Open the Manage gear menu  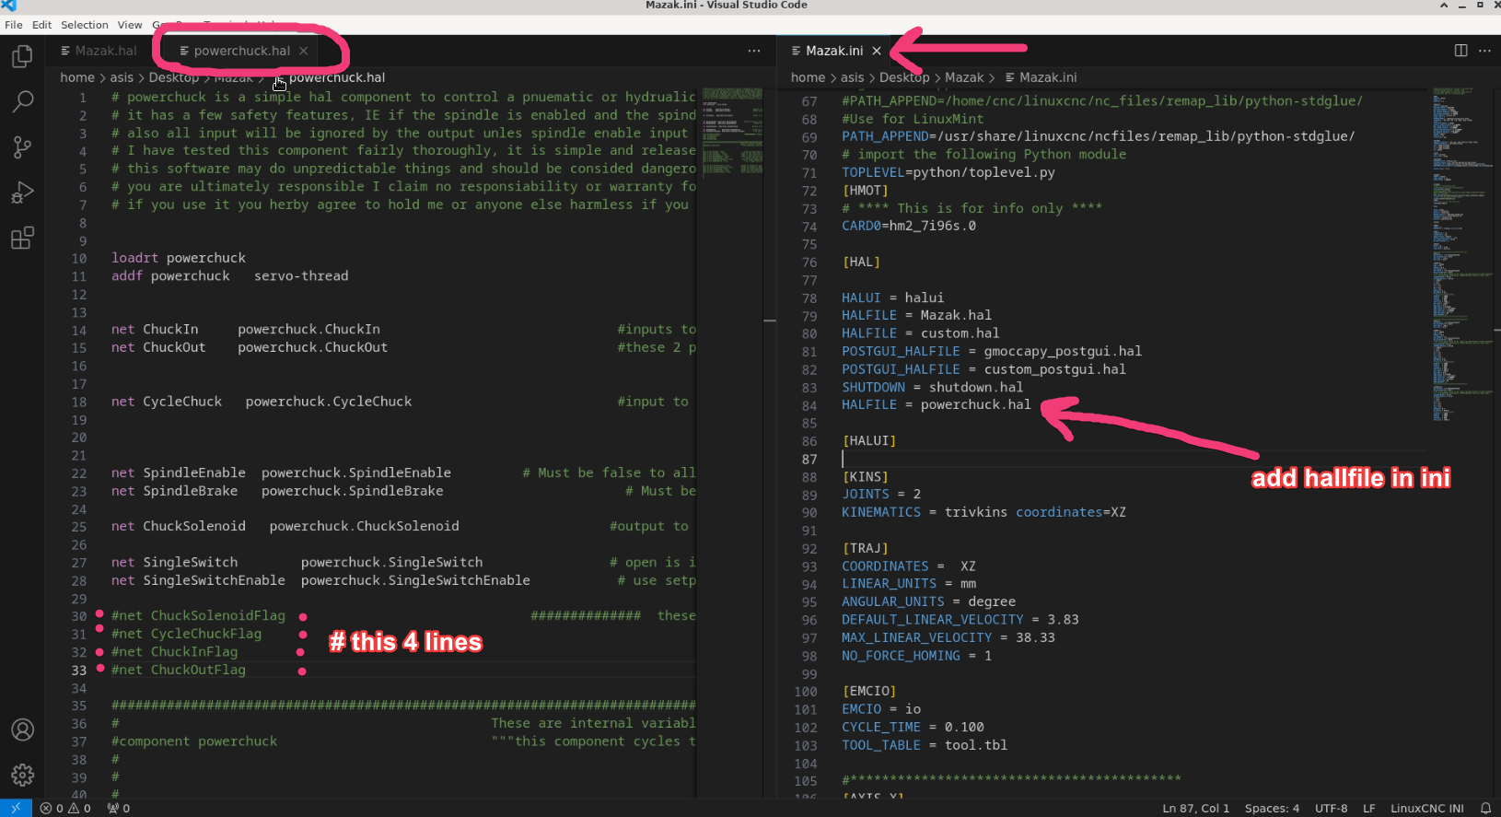22,775
